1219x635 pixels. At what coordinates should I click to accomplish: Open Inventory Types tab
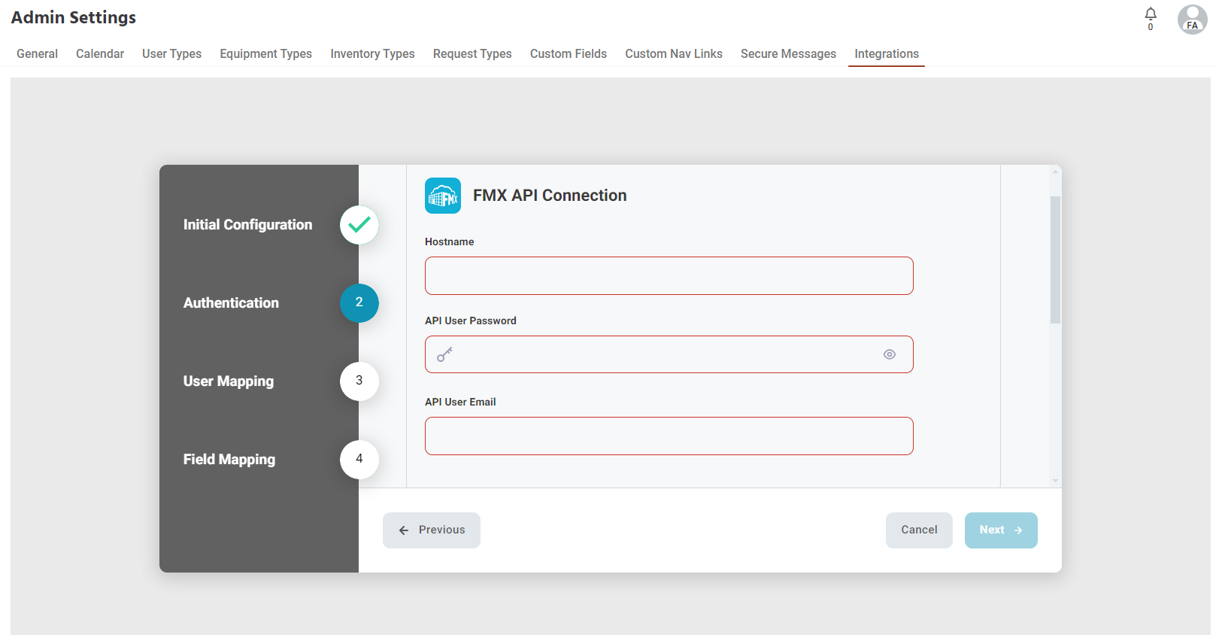click(x=372, y=53)
